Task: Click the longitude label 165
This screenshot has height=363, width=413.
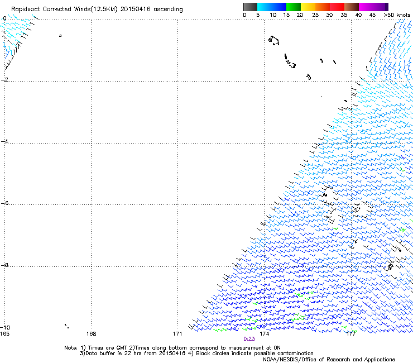Action: point(4,334)
